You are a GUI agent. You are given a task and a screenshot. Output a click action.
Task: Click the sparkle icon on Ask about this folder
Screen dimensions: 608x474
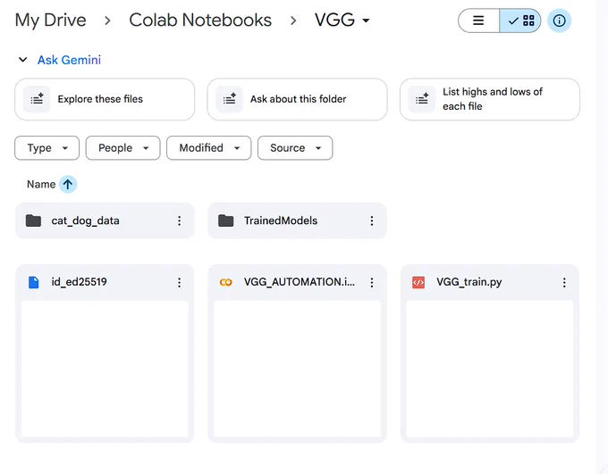(229, 99)
